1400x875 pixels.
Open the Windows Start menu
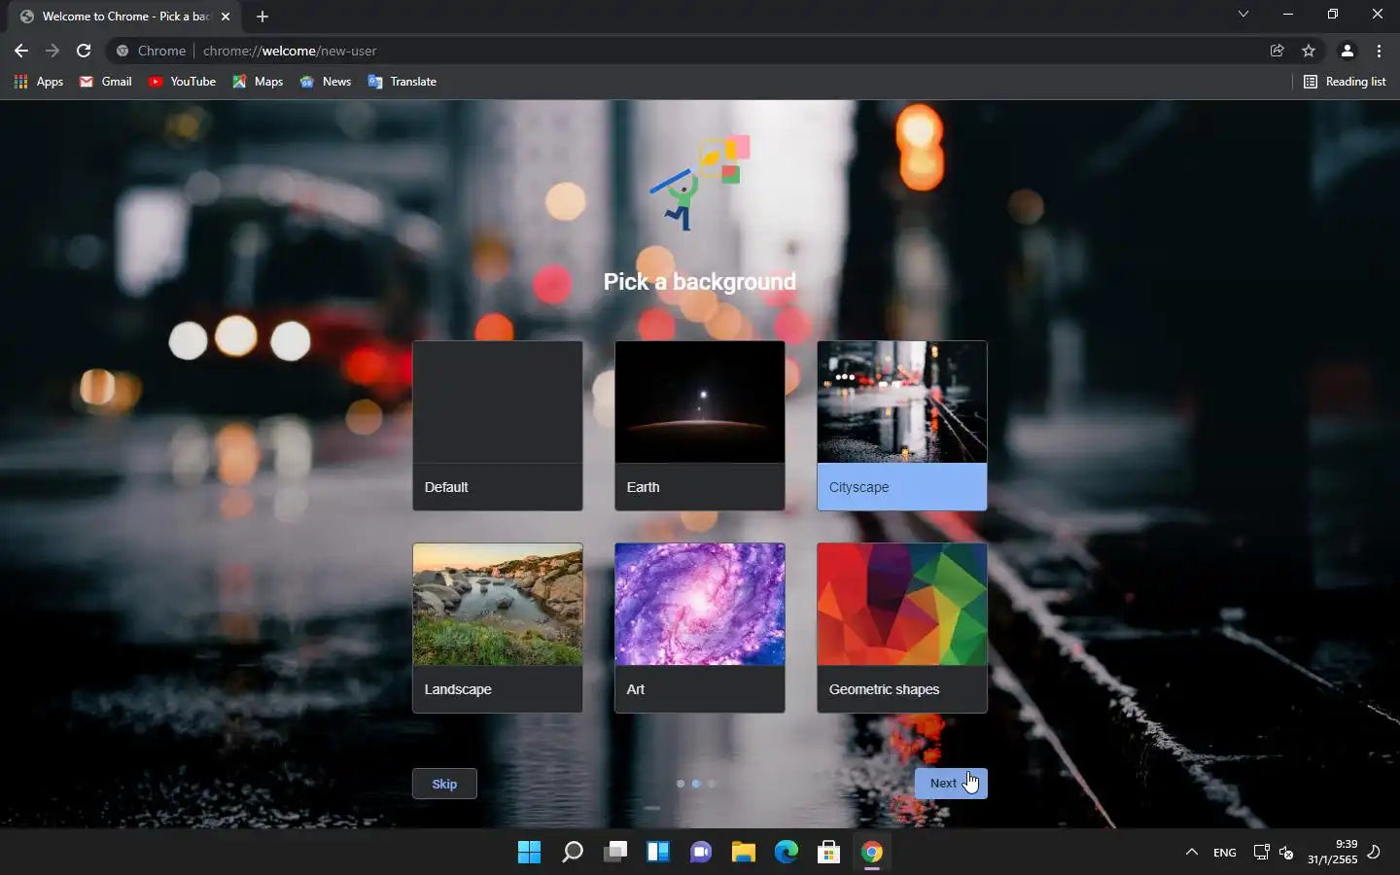pos(529,853)
